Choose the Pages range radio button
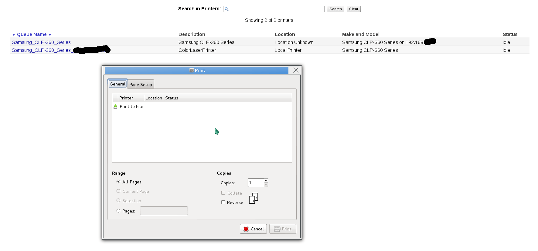Image resolution: width=538 pixels, height=251 pixels. 118,211
